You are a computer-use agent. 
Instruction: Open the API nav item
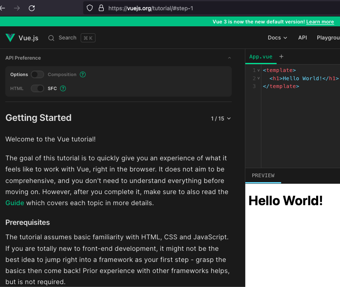click(x=302, y=38)
